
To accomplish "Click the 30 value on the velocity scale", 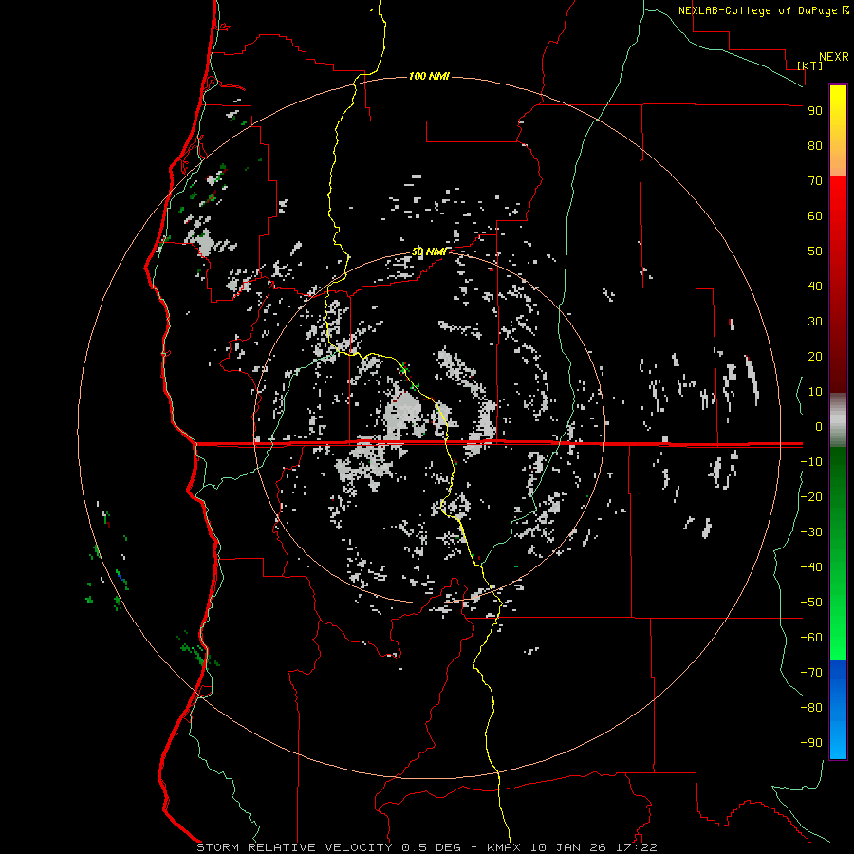I will click(815, 322).
